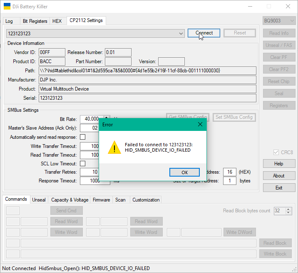Screen dimensions: 298x273
Task: Open the About dialog
Action: tap(279, 176)
